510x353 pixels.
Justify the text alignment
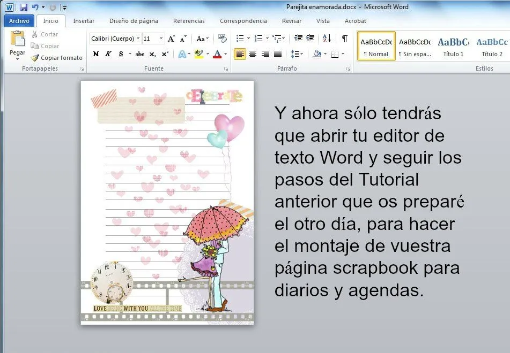278,54
